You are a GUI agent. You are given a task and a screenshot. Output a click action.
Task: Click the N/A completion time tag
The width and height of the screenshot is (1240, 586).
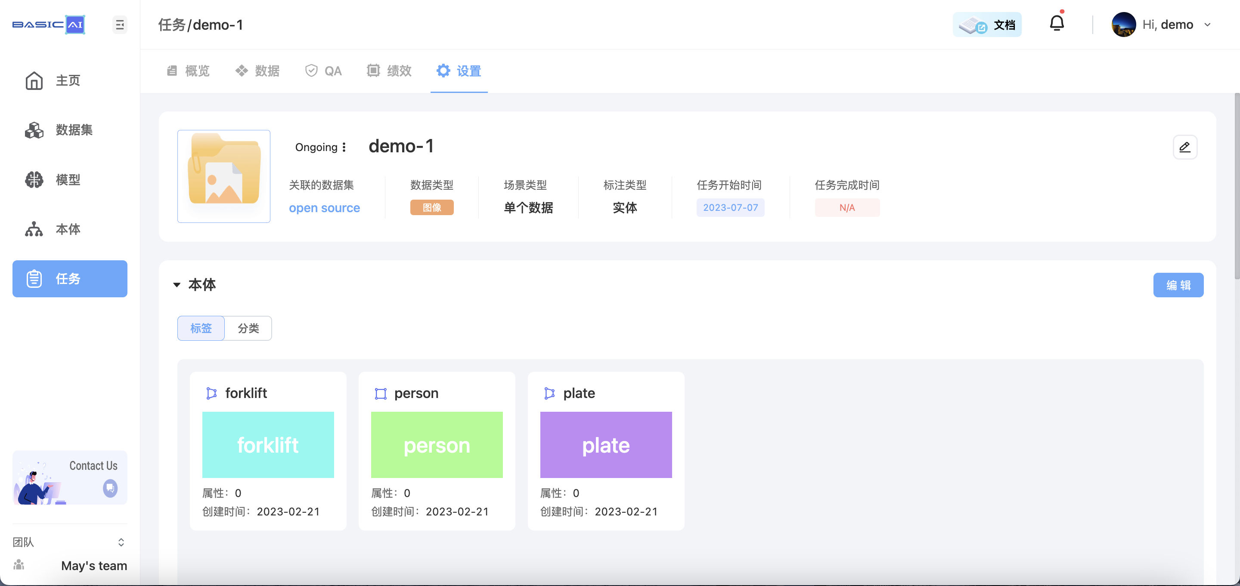(847, 207)
